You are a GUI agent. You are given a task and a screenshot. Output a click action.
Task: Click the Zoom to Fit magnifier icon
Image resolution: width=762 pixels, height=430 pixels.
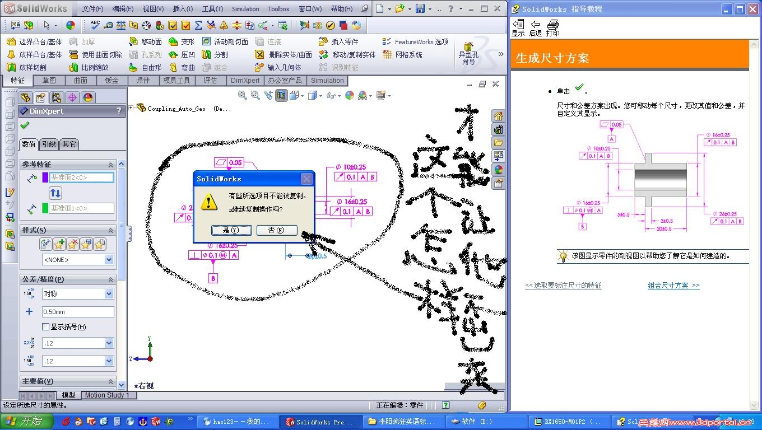point(243,95)
